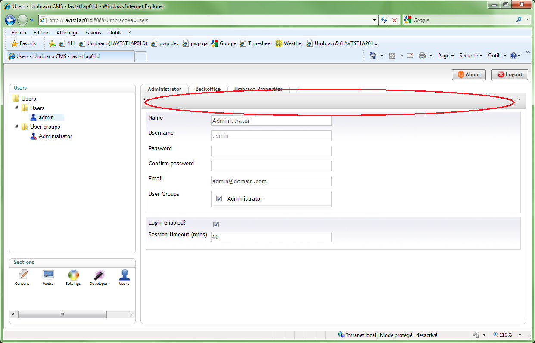This screenshot has height=343, width=535.
Task: Open the Media section
Action: [48, 278]
